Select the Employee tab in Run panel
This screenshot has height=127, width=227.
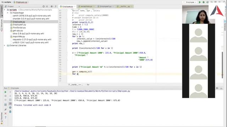click(13, 88)
